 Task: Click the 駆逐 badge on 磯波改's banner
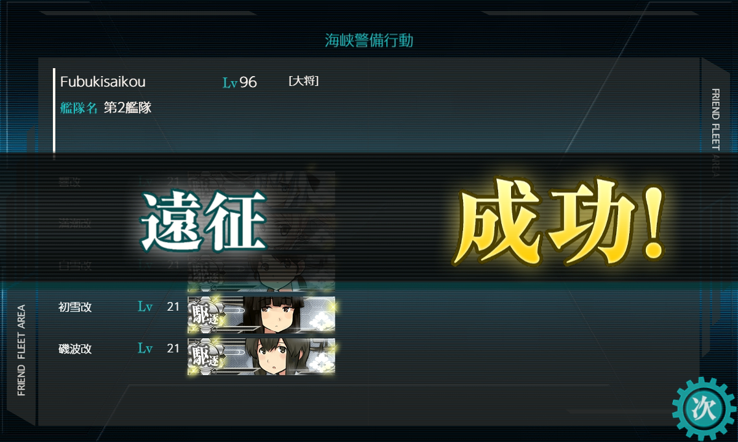click(x=204, y=356)
